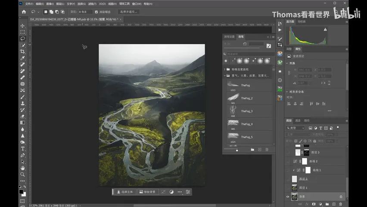Viewport: 367px width, 207px height.
Task: Select the Zoom tool
Action: [22, 174]
